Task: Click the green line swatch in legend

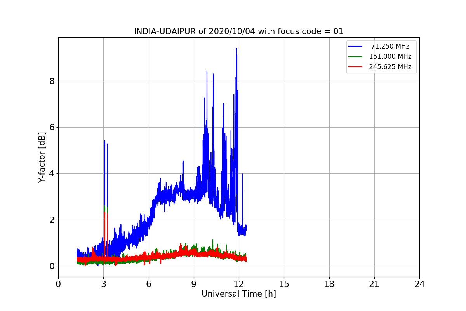Action: point(356,56)
